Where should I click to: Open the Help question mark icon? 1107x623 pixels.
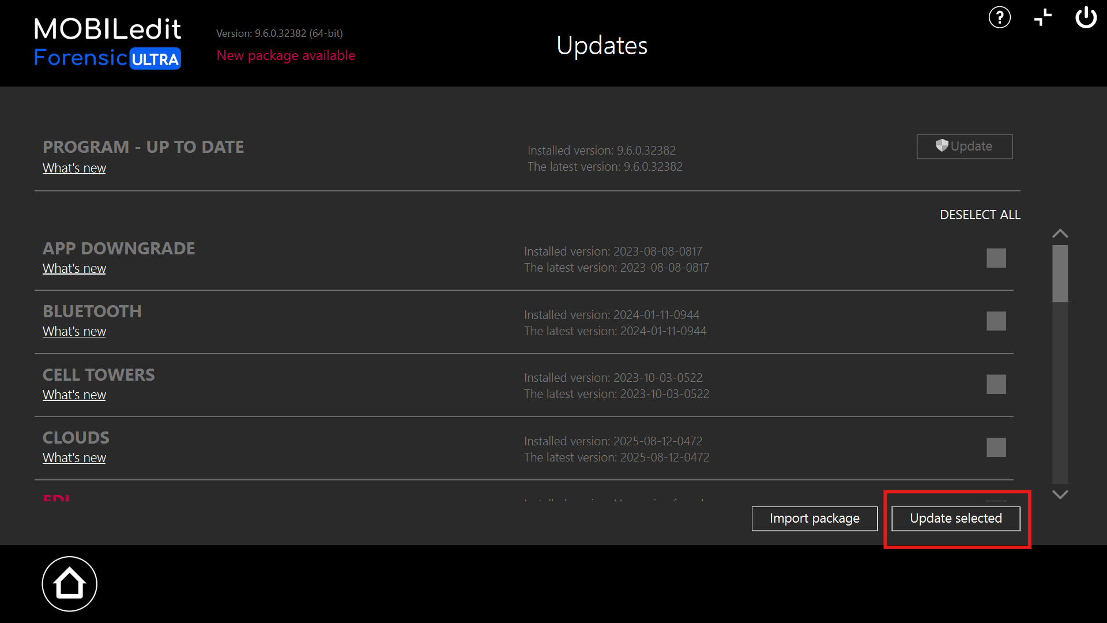[1000, 17]
